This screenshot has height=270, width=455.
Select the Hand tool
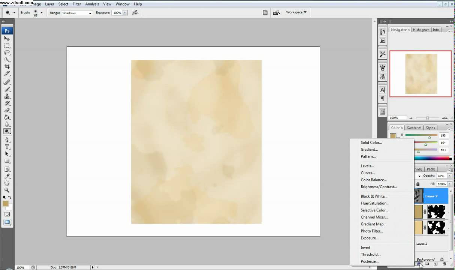7,183
